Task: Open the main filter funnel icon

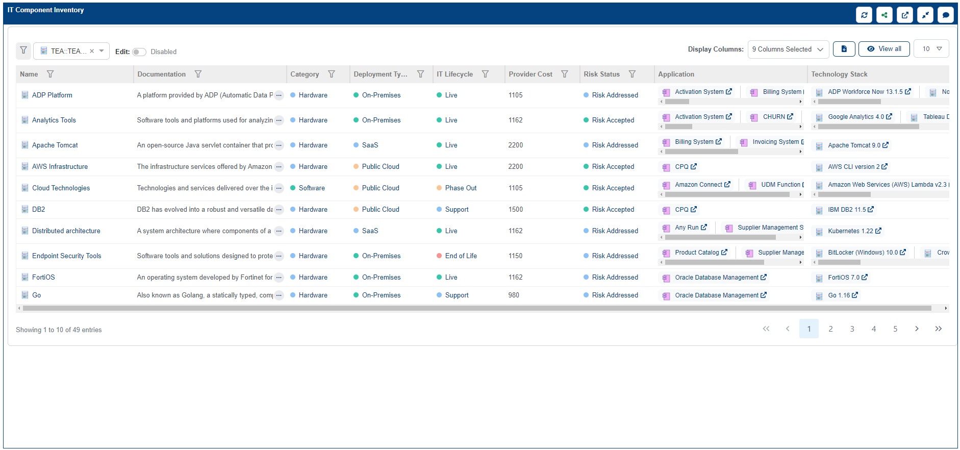Action: [23, 51]
